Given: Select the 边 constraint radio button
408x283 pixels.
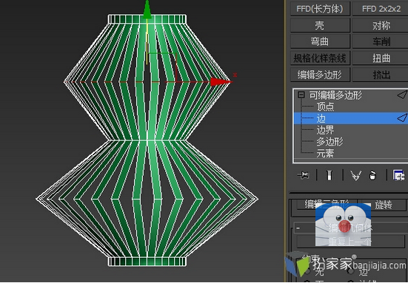Looking at the screenshot, I should (x=351, y=271).
